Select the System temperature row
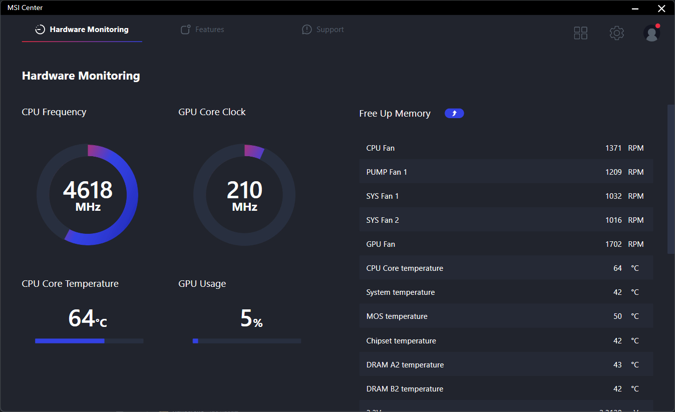 coord(506,292)
